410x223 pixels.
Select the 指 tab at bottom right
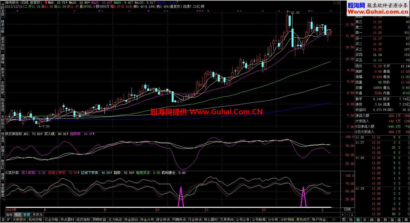(392, 220)
